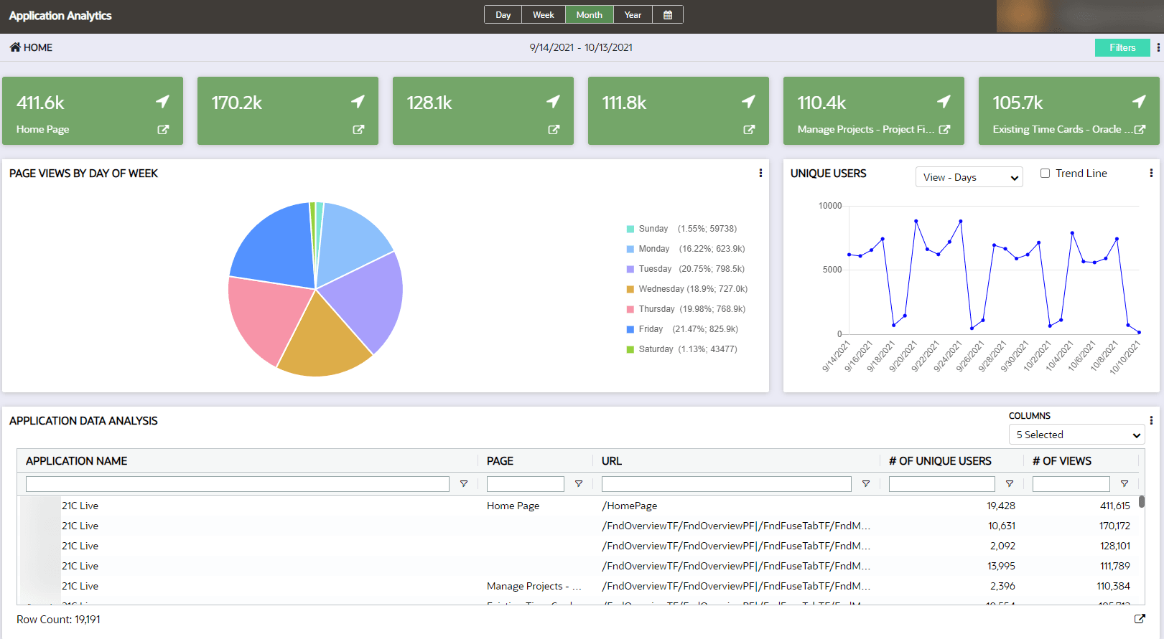
Task: Switch to the Week time range tab
Action: pos(544,15)
